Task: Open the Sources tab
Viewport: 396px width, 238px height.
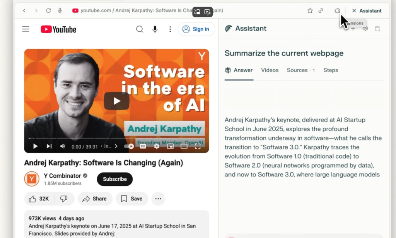Action: click(301, 70)
